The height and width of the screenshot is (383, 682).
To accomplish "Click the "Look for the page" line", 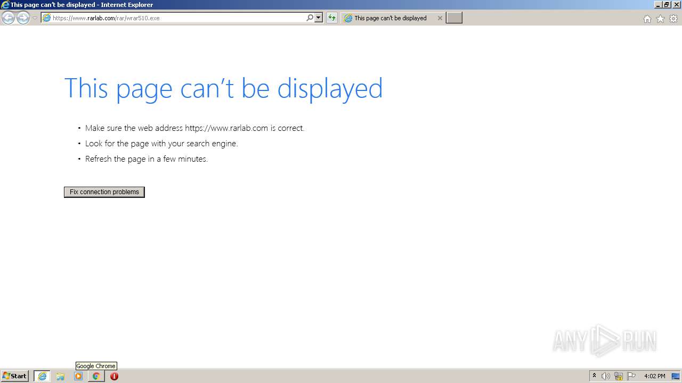I will (161, 144).
